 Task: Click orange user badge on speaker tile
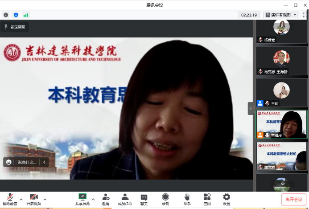point(260,135)
